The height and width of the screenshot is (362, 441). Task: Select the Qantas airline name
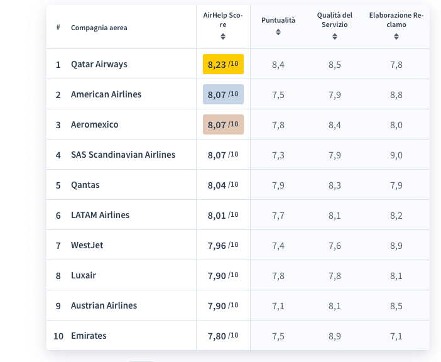tap(85, 185)
